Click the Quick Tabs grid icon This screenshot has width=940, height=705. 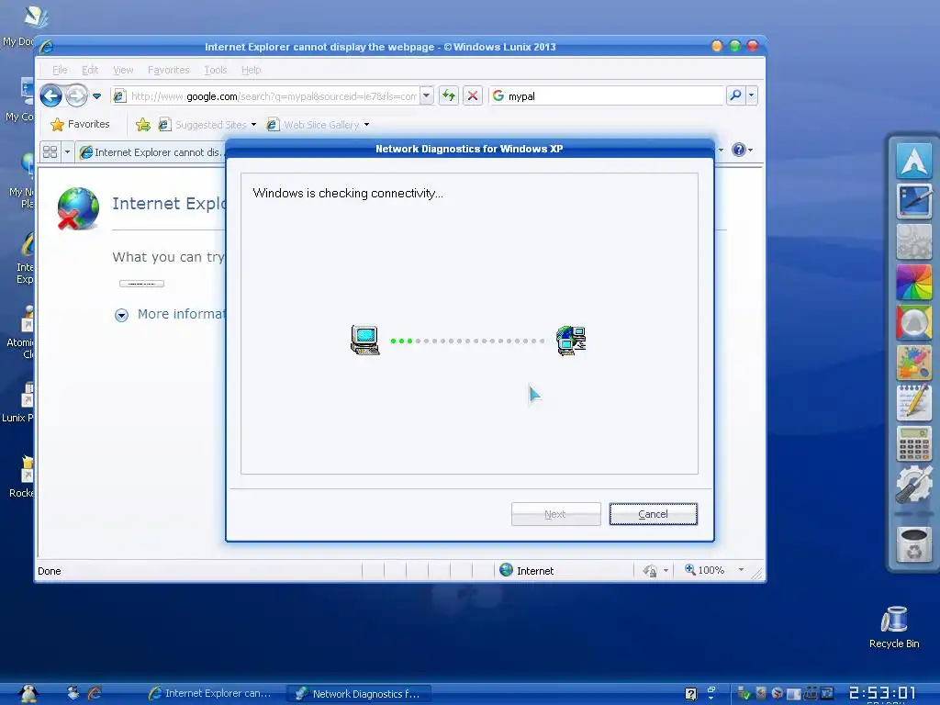pos(50,151)
